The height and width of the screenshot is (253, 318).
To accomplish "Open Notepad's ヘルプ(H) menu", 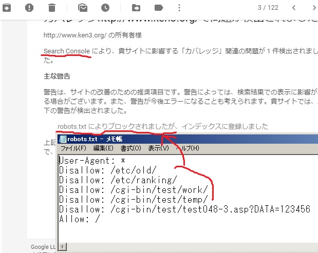I will pos(188,148).
